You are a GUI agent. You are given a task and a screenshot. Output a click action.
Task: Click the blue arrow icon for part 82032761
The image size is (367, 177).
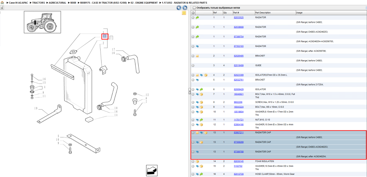point(197,80)
